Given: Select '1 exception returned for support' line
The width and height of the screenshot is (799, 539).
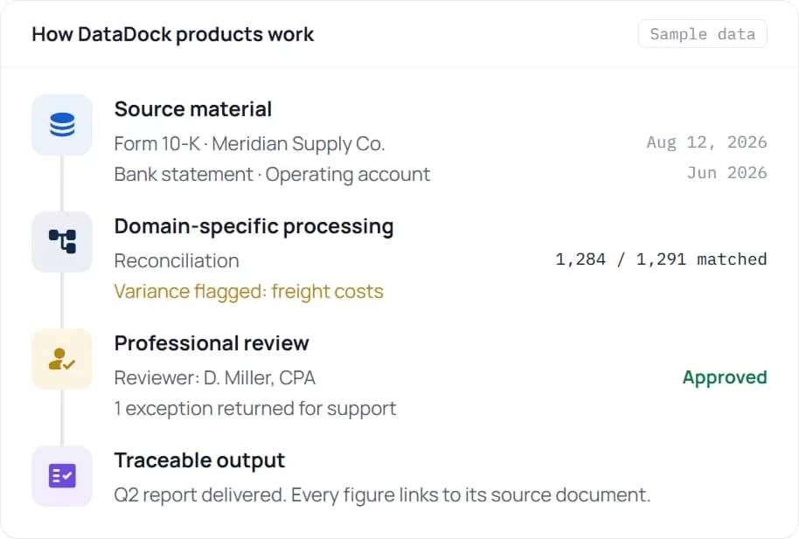Looking at the screenshot, I should [x=255, y=409].
